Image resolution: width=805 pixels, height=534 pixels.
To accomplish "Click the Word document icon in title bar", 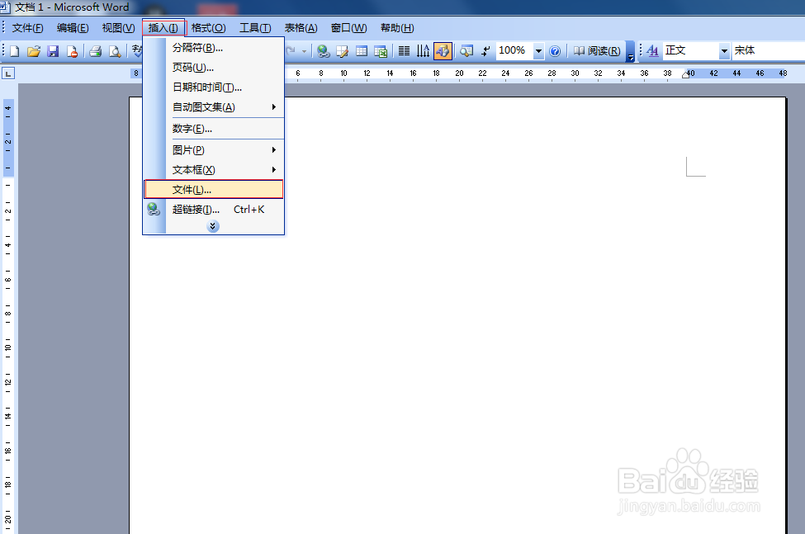I will coord(5,7).
